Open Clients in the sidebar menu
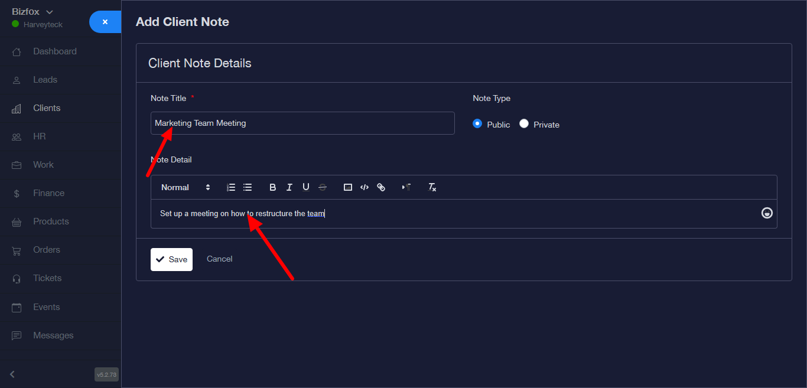 pos(47,108)
